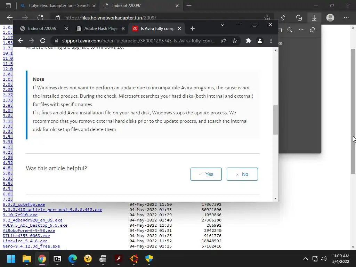Click the Chrome forward arrow

click(x=32, y=41)
